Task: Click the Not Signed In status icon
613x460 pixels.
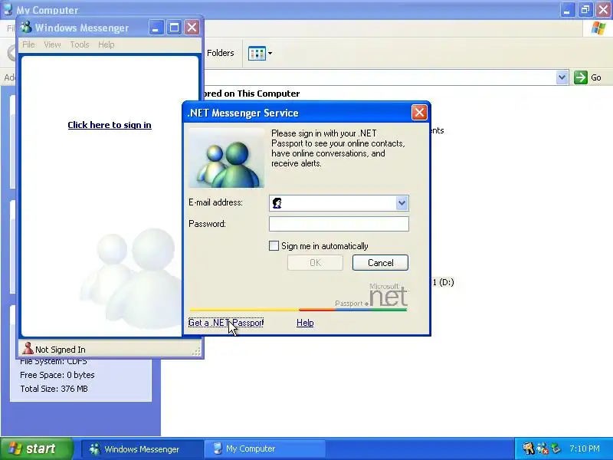Action: point(28,348)
